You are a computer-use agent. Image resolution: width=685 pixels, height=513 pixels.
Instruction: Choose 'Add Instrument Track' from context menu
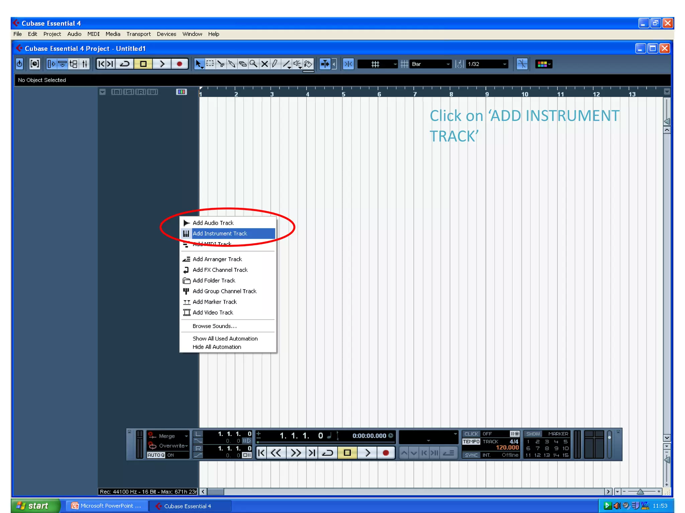[228, 233]
